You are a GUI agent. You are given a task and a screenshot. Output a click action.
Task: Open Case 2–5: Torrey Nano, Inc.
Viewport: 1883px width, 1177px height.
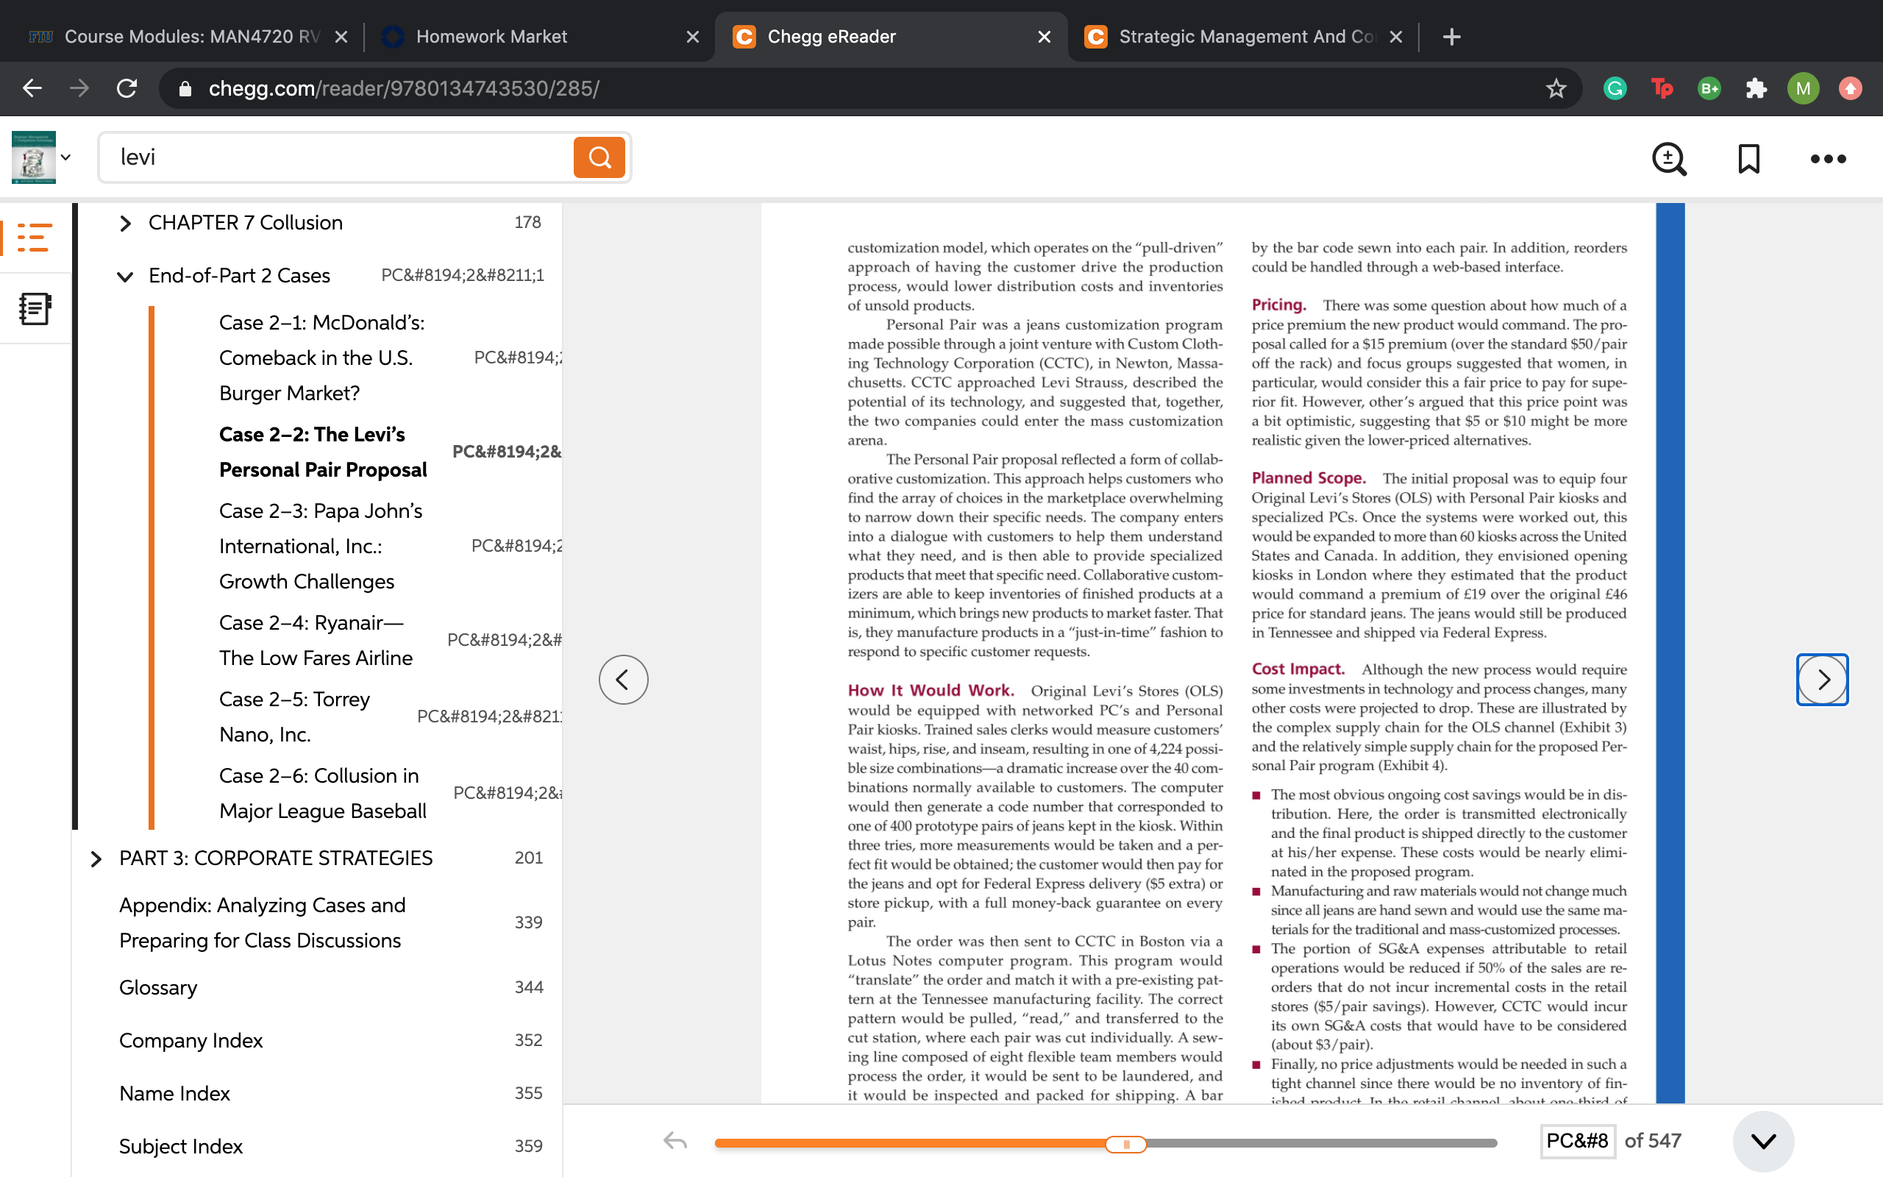(x=294, y=717)
